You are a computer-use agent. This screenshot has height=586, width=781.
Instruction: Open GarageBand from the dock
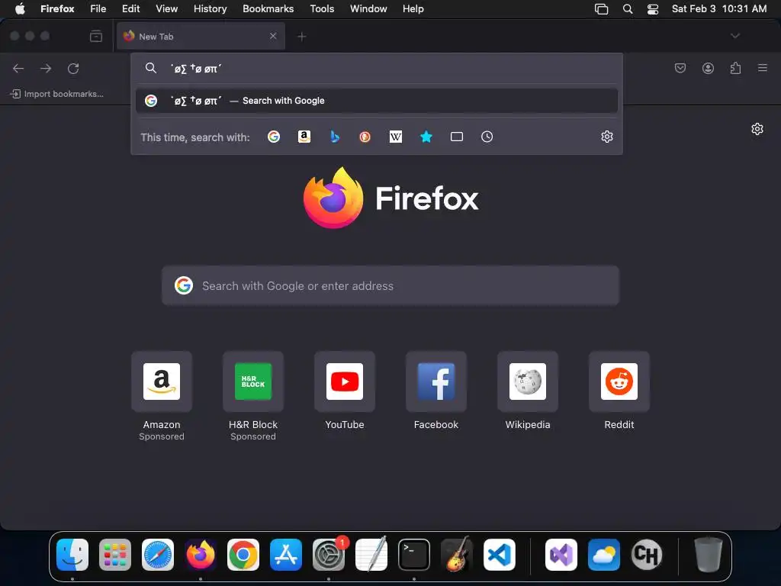point(457,555)
